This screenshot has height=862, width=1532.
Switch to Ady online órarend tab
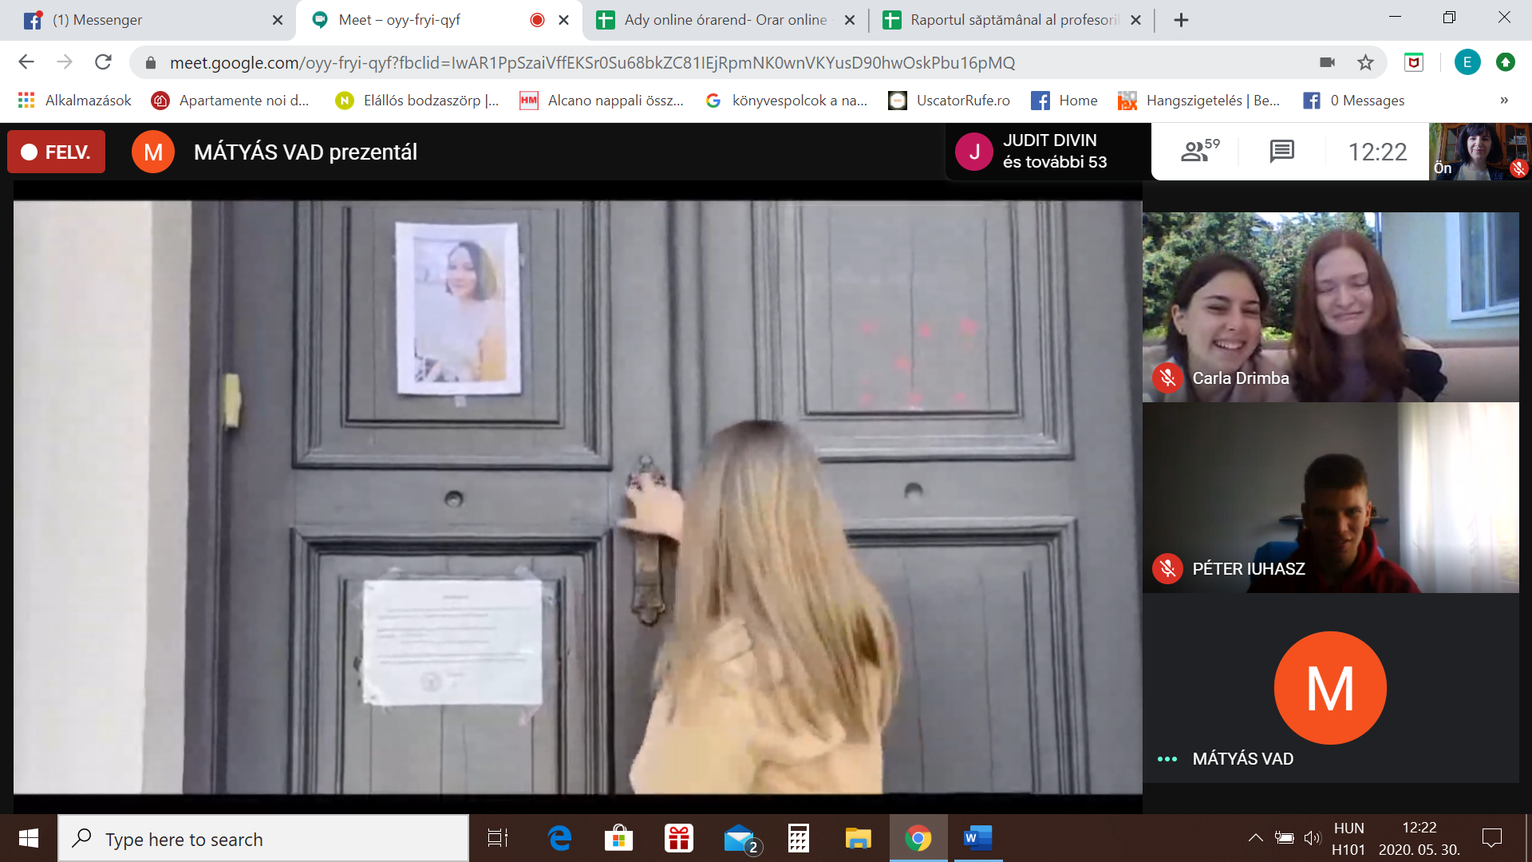pos(723,20)
